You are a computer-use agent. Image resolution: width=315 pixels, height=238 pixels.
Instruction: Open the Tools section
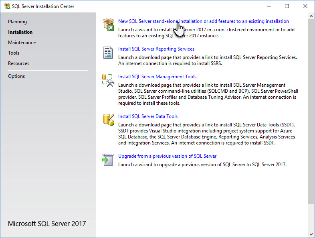tap(14, 53)
